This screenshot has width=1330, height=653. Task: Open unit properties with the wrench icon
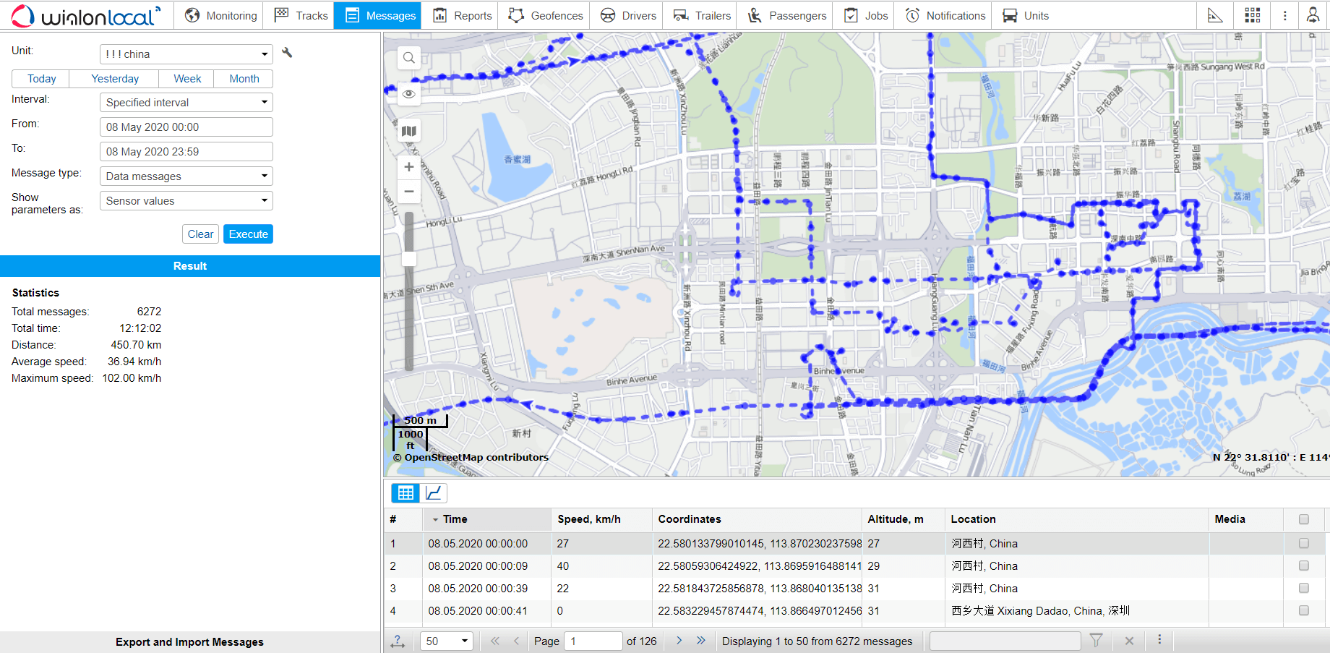click(x=286, y=53)
